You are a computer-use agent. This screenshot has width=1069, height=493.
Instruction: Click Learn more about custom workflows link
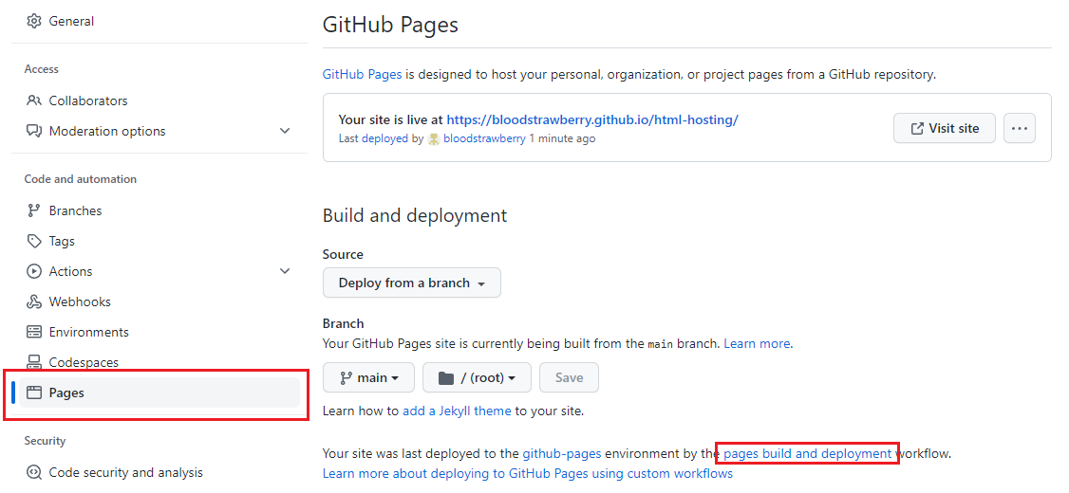click(528, 472)
